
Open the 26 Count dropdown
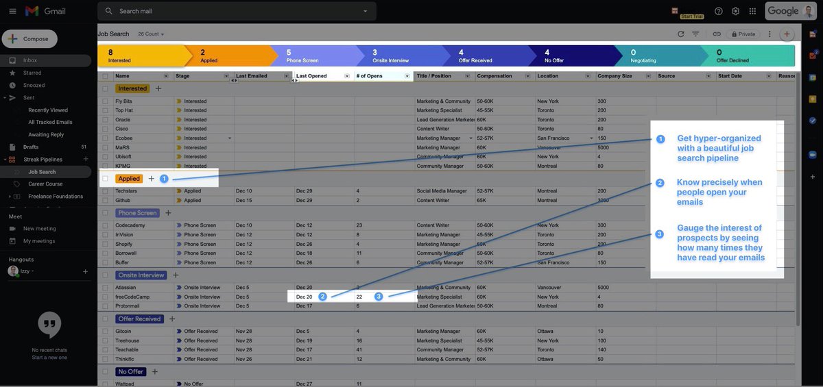(151, 34)
